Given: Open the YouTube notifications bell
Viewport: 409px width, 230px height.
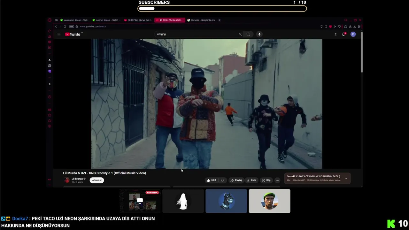Looking at the screenshot, I should click(344, 34).
